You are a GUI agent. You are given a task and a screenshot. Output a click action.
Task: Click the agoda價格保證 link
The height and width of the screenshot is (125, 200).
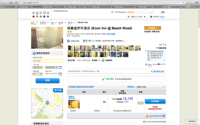pyautogui.click(x=156, y=116)
